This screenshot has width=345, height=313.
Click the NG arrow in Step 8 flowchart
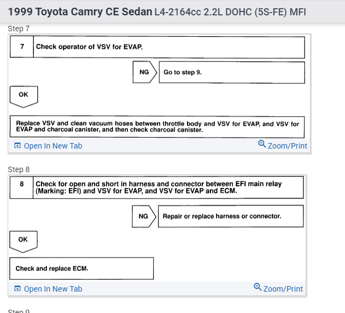click(144, 216)
